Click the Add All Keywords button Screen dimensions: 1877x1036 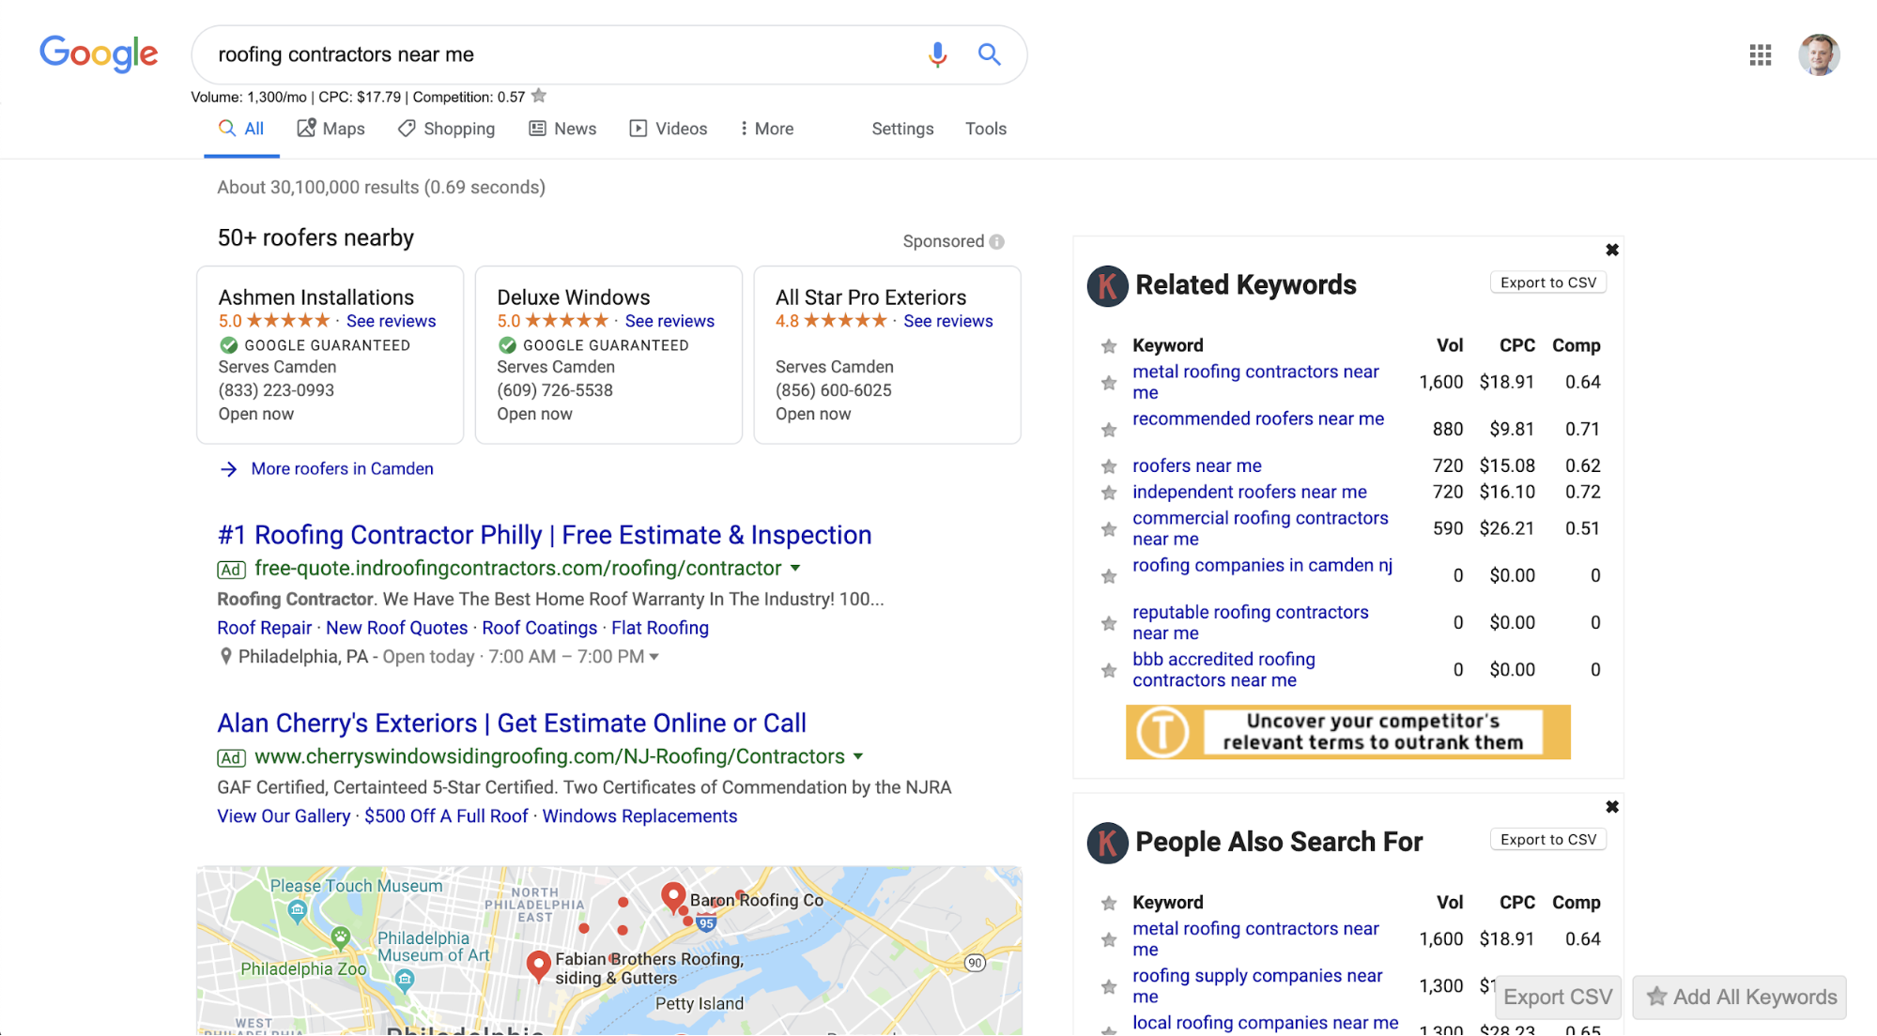tap(1740, 997)
